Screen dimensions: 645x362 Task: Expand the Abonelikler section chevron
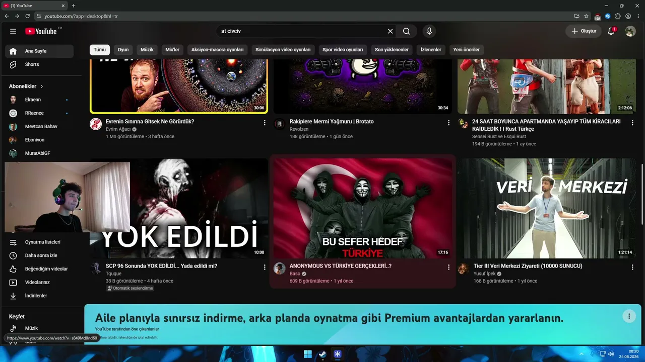42,86
